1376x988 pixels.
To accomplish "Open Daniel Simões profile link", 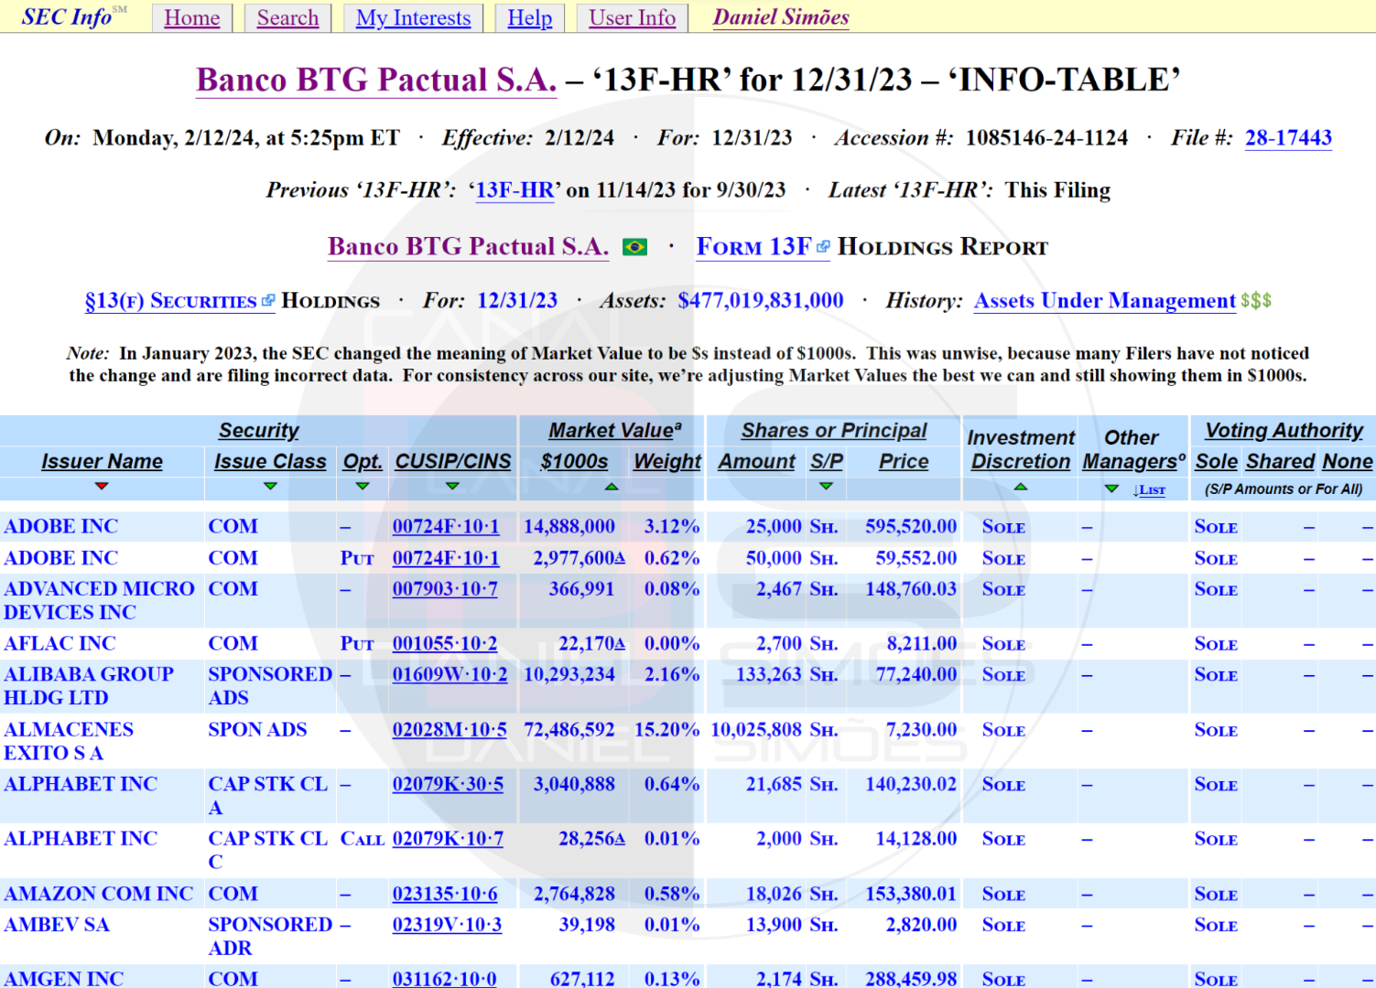I will click(x=781, y=17).
